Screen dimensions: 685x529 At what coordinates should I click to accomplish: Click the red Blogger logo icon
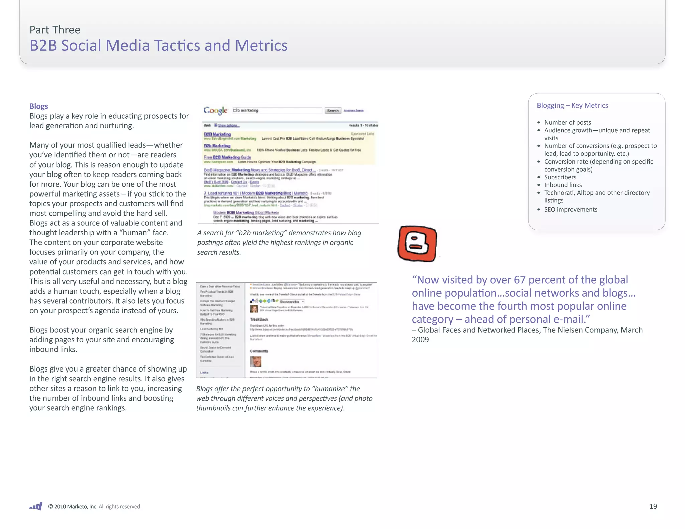tap(417, 244)
